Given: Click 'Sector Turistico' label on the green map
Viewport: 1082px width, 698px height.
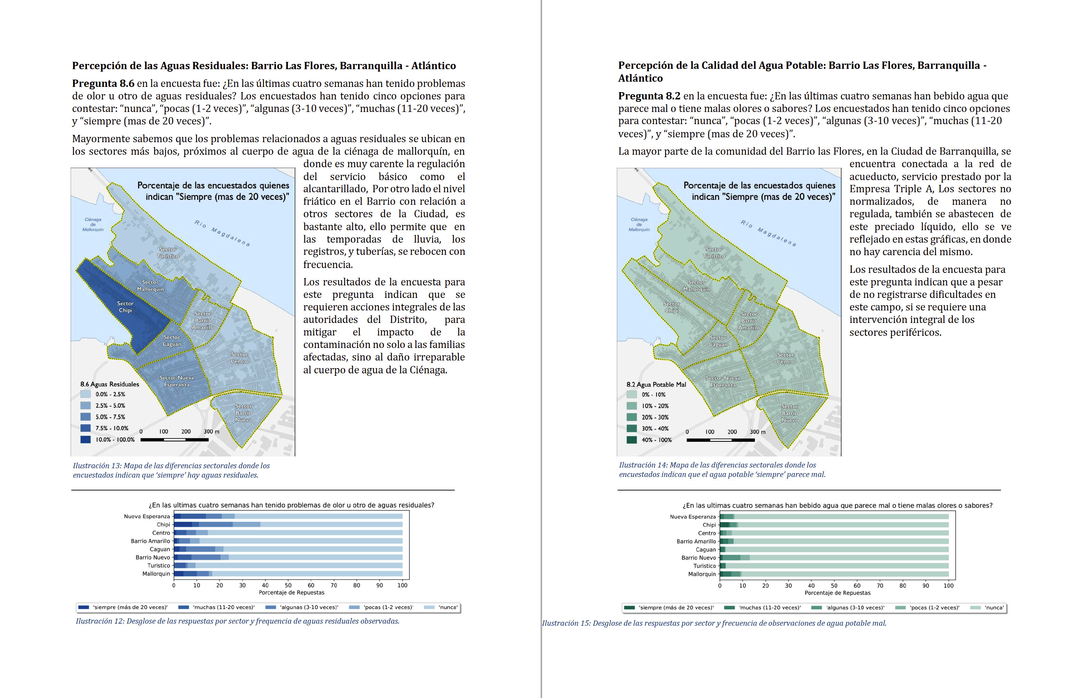Looking at the screenshot, I should 714,252.
